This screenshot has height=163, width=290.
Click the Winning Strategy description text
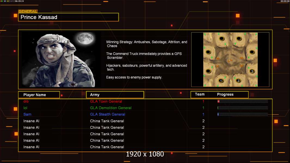point(147,44)
